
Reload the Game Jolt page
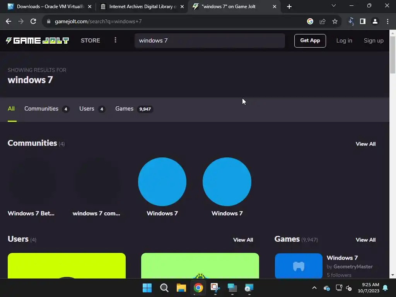click(33, 22)
